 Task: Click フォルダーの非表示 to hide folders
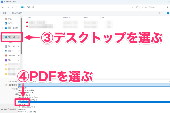pyautogui.click(x=10, y=109)
